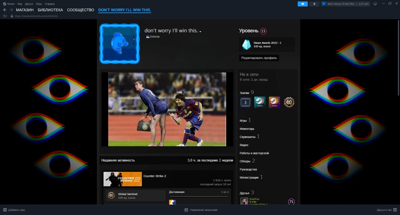Click the level 13 circle badge
The width and height of the screenshot is (400, 215).
tap(263, 31)
